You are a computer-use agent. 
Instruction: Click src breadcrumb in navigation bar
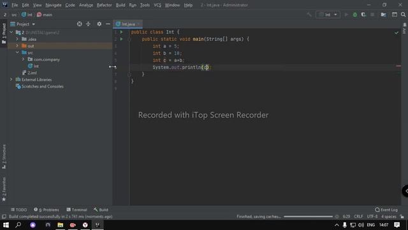pyautogui.click(x=14, y=15)
